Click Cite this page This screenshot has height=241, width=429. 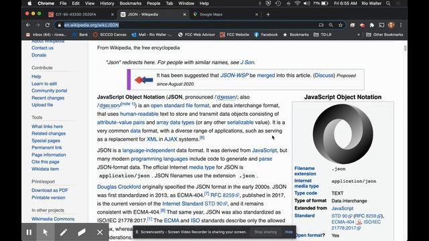pos(46,162)
